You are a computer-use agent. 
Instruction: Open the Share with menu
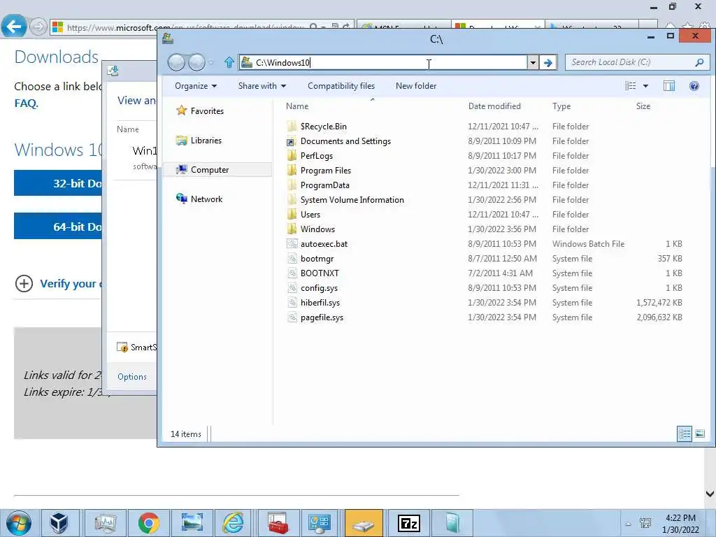click(262, 86)
